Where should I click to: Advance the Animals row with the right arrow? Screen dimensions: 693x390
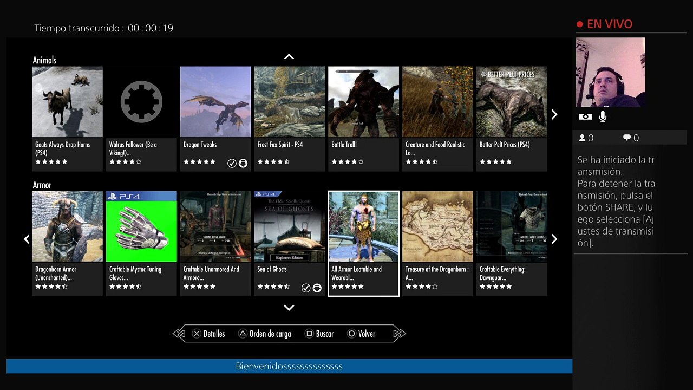pos(554,114)
